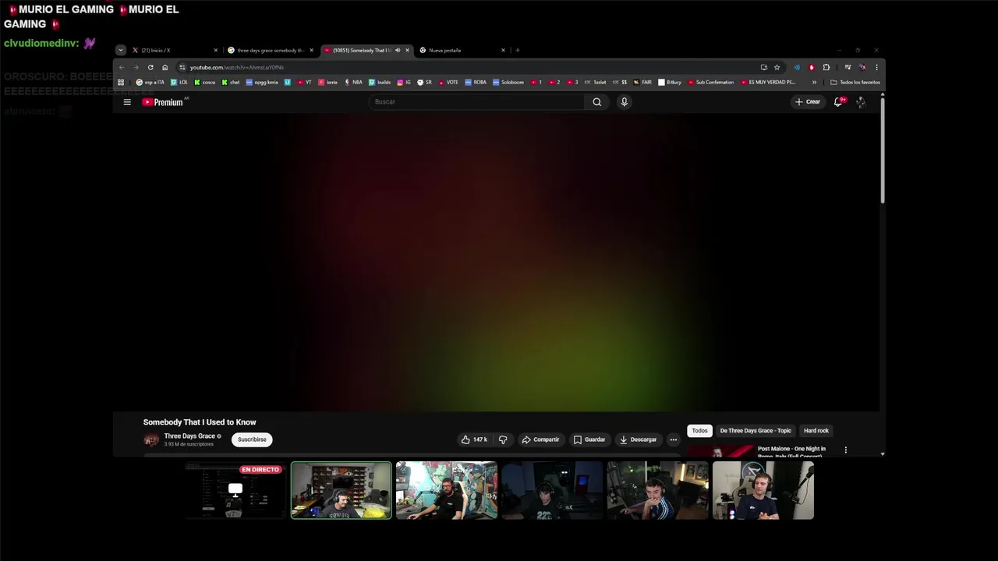Reload the page
The height and width of the screenshot is (561, 998).
point(150,67)
